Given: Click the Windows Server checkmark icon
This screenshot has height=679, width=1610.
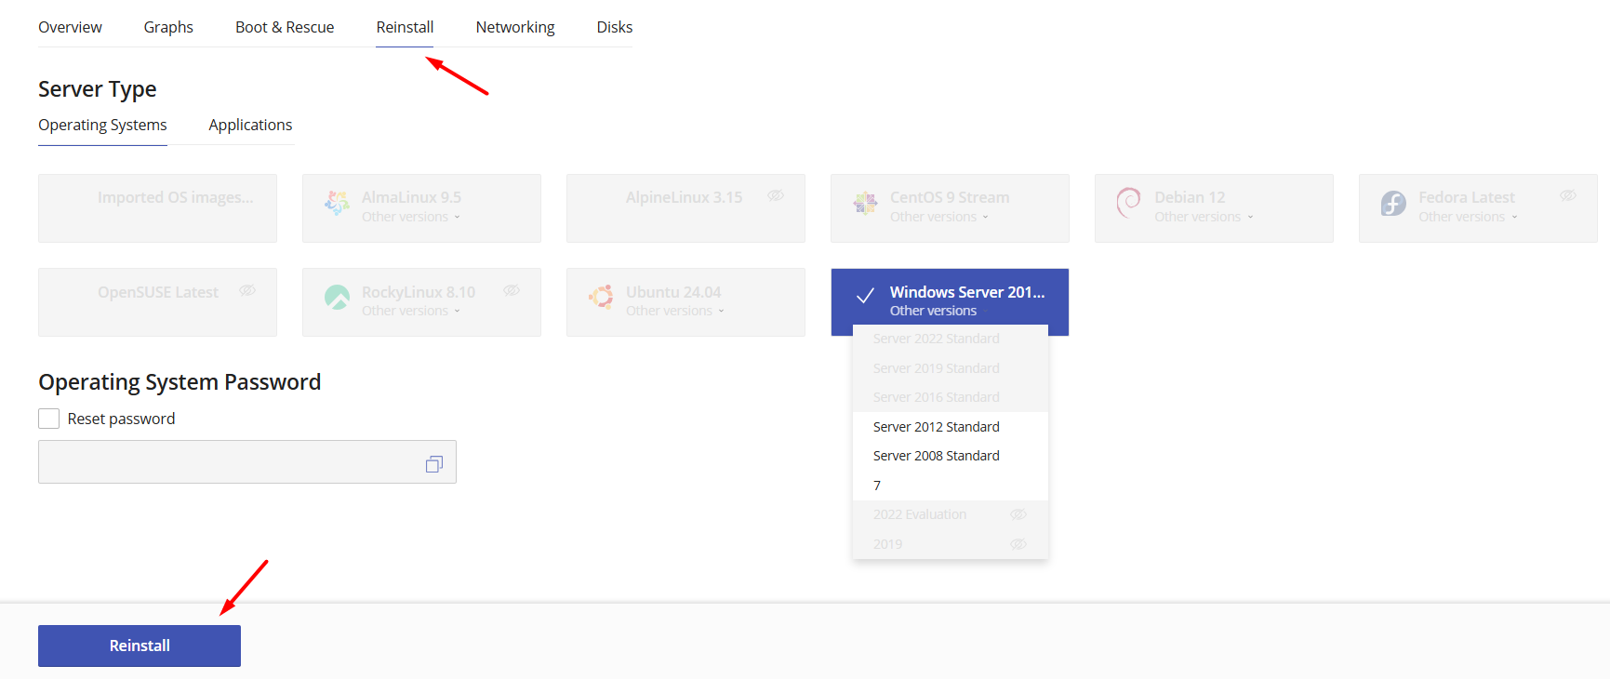Looking at the screenshot, I should 865,297.
